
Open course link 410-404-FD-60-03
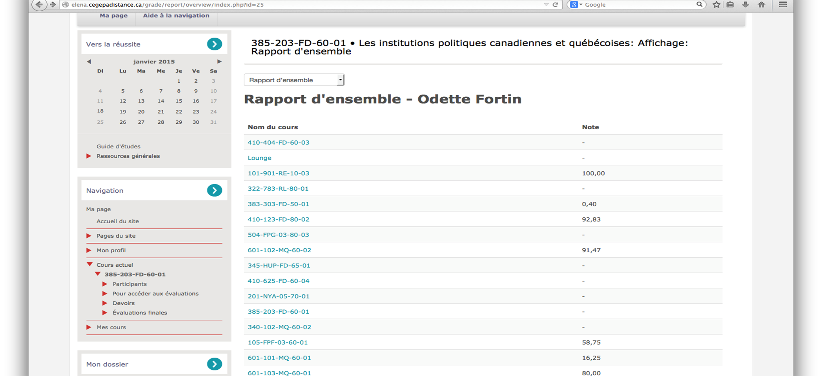click(278, 143)
